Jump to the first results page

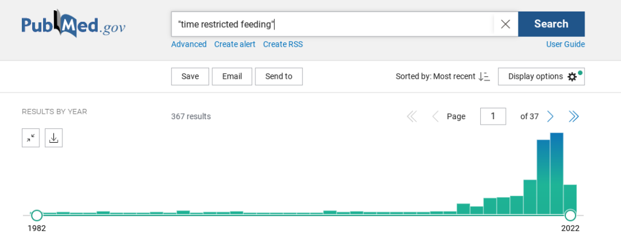point(412,117)
